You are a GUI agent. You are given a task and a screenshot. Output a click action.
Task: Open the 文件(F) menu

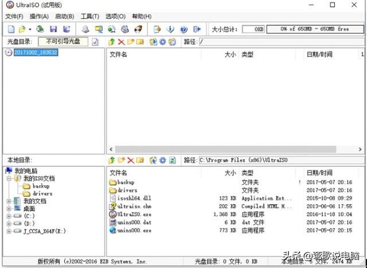point(14,17)
